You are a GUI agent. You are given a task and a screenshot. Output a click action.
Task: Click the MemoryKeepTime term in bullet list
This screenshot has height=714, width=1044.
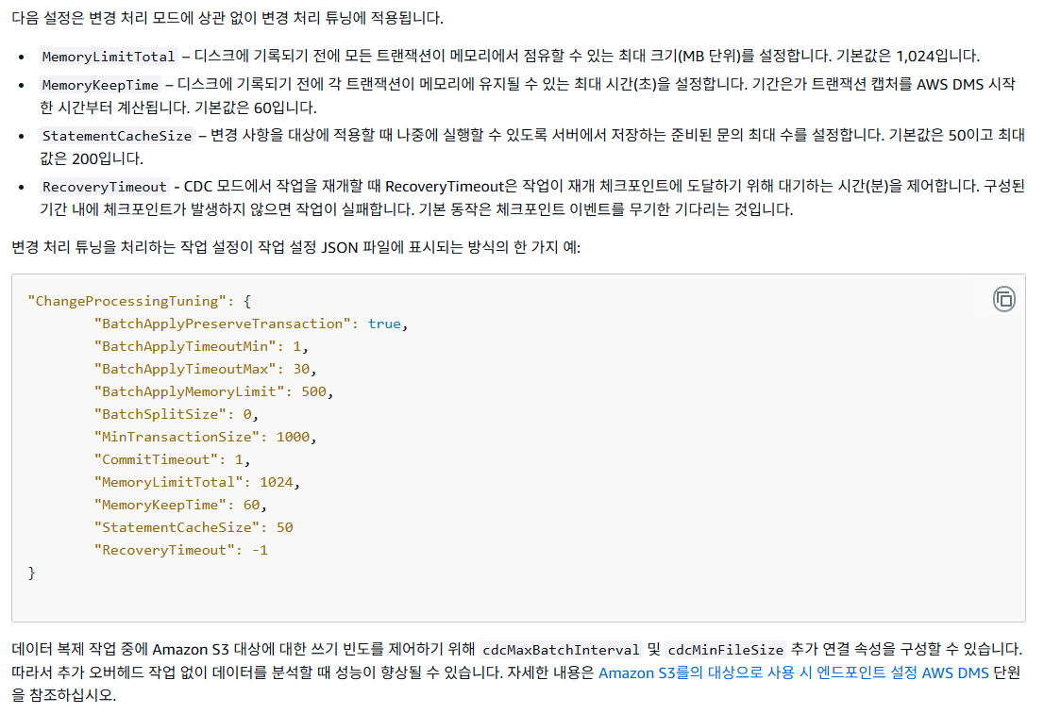click(100, 85)
